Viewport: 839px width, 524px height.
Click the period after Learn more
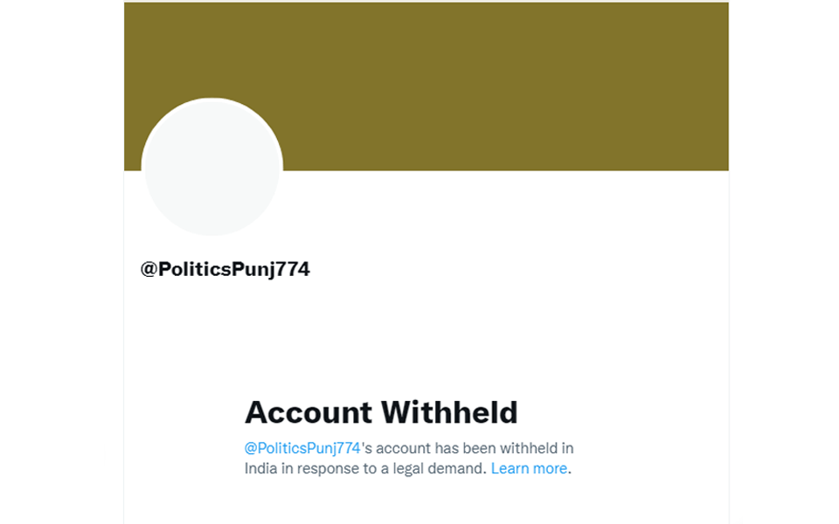(570, 471)
